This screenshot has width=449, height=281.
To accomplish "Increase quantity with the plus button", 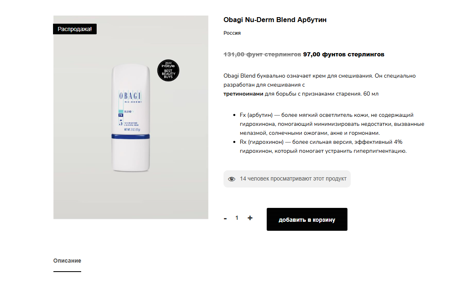I will pos(250,218).
